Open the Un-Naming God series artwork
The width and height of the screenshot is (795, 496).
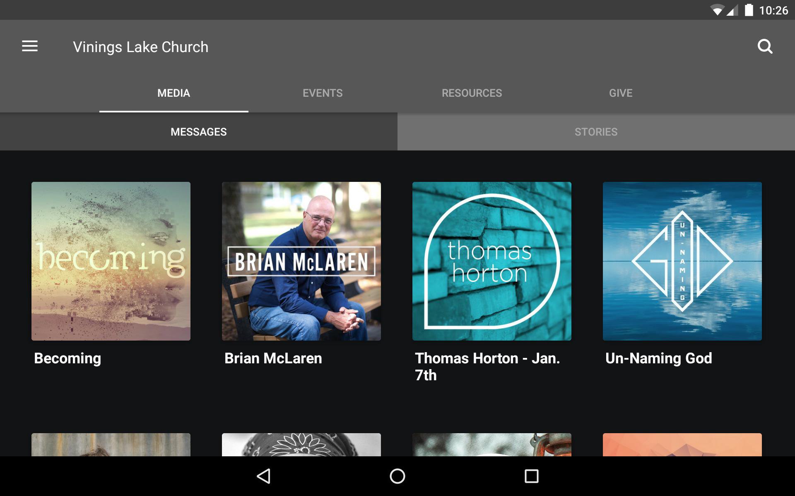coord(682,261)
